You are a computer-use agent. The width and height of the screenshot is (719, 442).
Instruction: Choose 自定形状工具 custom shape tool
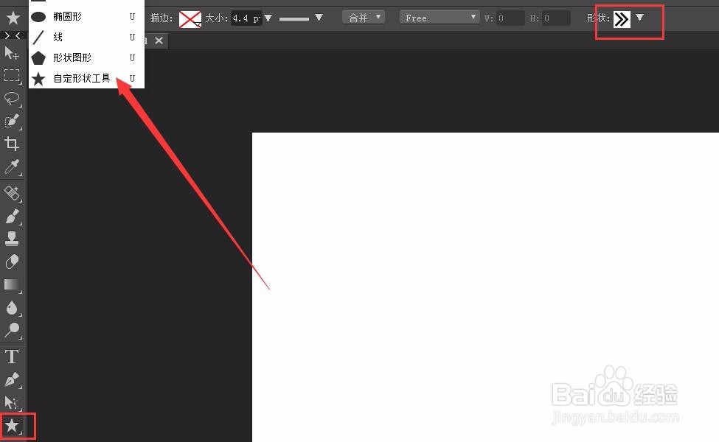tap(86, 78)
